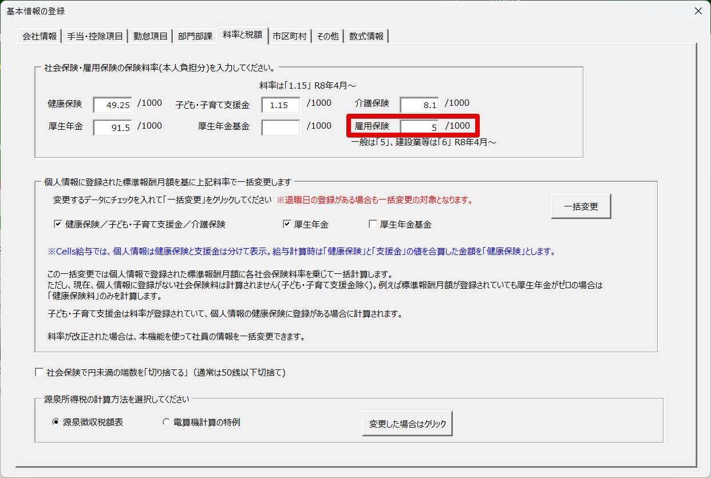Click the 厚生年金 rate input field
The height and width of the screenshot is (478, 711).
(x=113, y=128)
